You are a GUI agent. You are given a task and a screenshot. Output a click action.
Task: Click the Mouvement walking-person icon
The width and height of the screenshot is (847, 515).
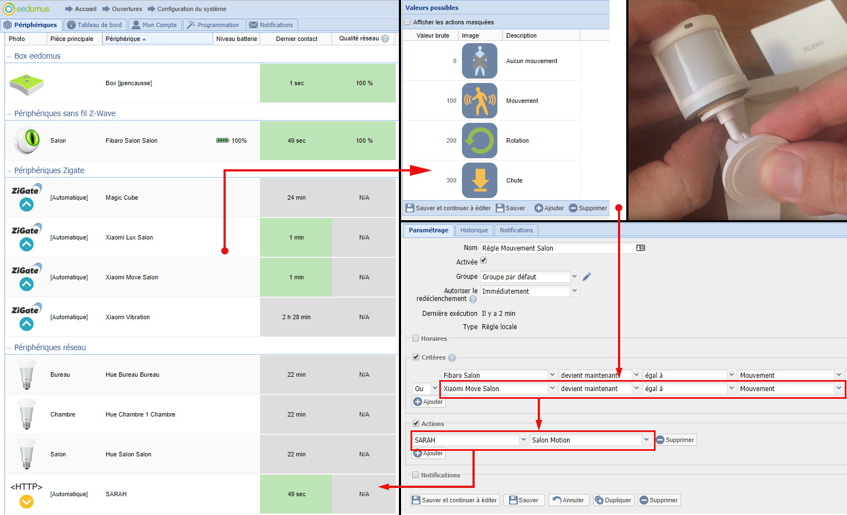[x=479, y=101]
